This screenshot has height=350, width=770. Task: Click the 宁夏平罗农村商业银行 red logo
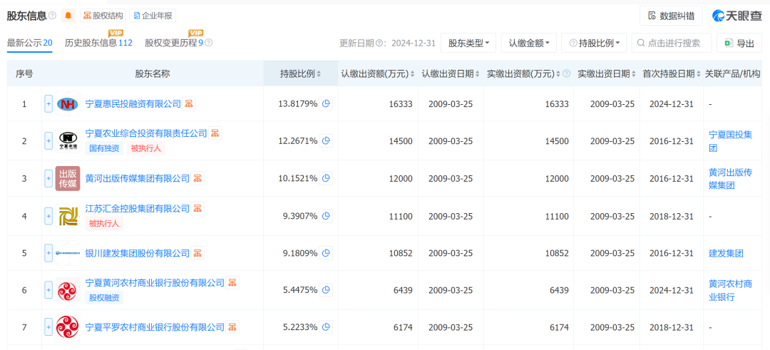pyautogui.click(x=68, y=327)
